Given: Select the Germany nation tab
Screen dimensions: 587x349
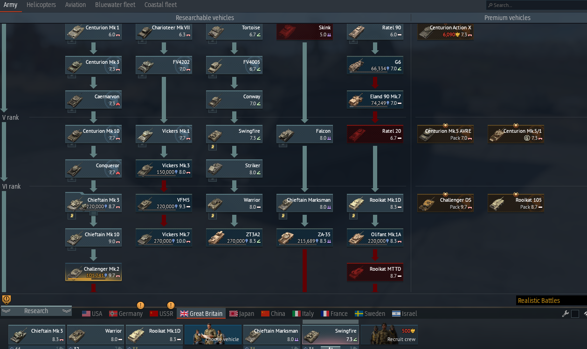Looking at the screenshot, I should 126,314.
